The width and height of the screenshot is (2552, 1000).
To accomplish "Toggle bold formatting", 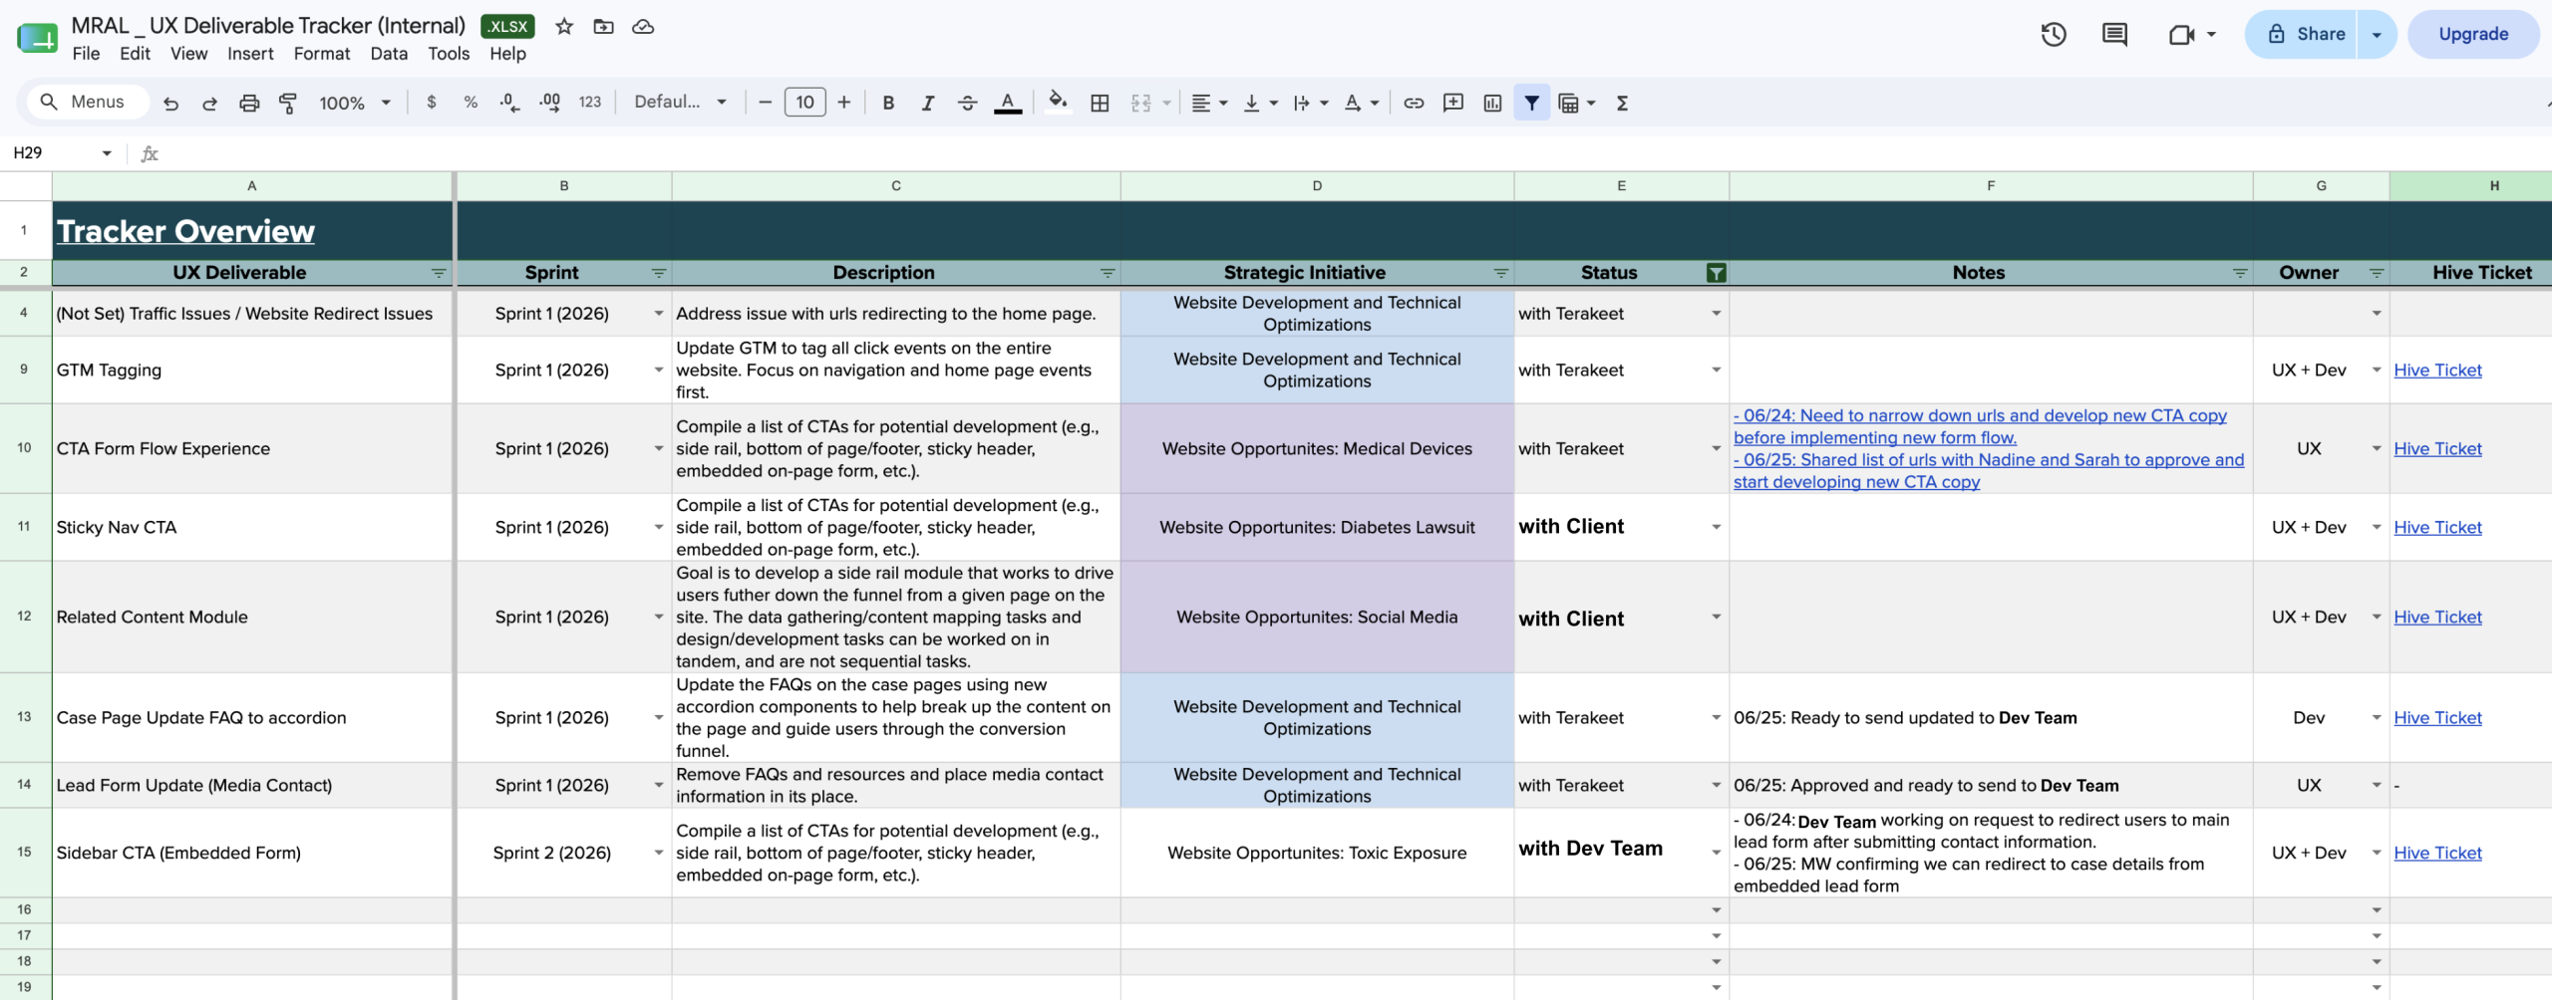I will point(888,103).
